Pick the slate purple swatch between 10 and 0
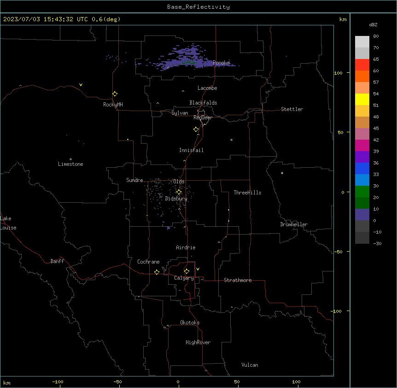Viewport: 397px width, 388px height. [362, 215]
